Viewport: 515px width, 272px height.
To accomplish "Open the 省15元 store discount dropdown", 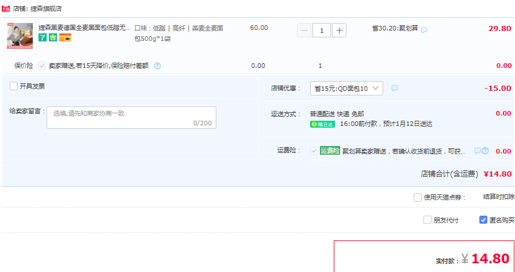I will pos(346,88).
